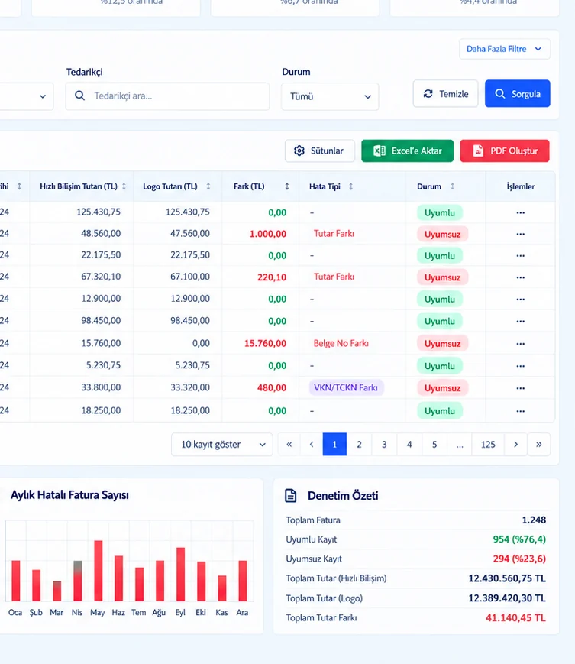Export table with Excel'e Aktar
Screen dimensions: 575x664
point(407,151)
